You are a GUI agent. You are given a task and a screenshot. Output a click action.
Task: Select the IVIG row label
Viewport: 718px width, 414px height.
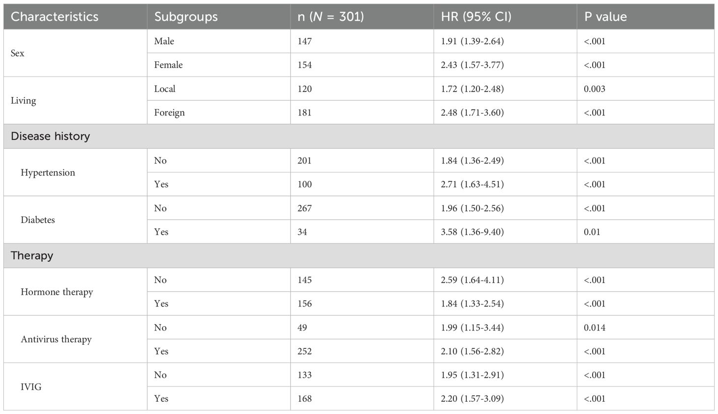click(31, 387)
